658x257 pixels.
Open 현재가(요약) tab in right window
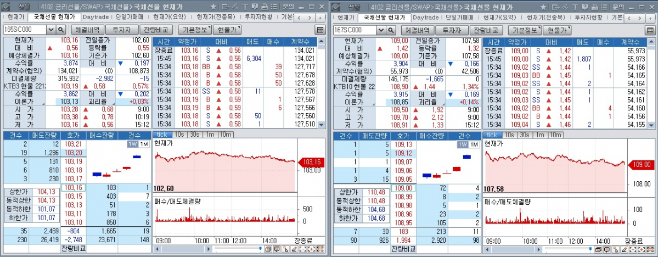point(499,17)
